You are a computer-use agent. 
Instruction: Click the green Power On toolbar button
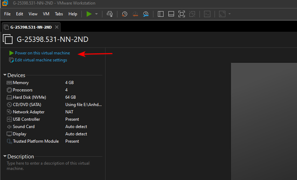coord(89,14)
